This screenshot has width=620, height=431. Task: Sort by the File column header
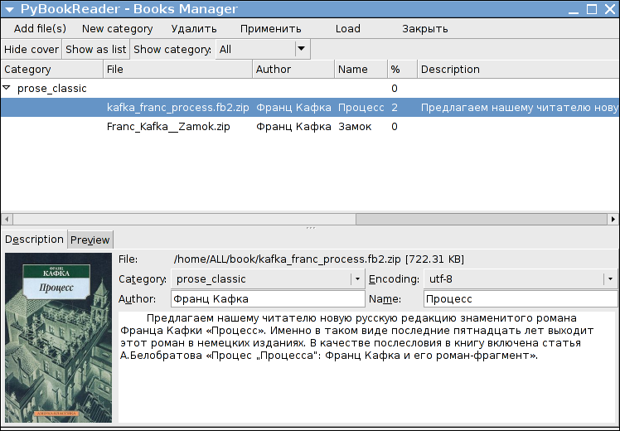(177, 69)
